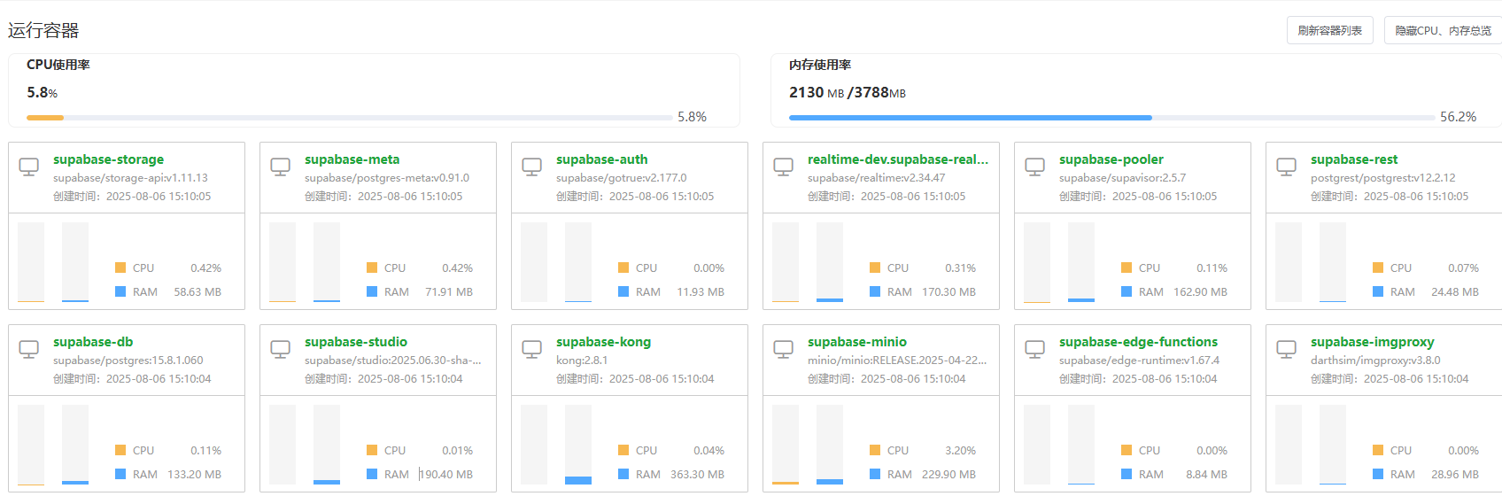
Task: Click the monitor icon of supabase-studio
Action: coord(281,349)
